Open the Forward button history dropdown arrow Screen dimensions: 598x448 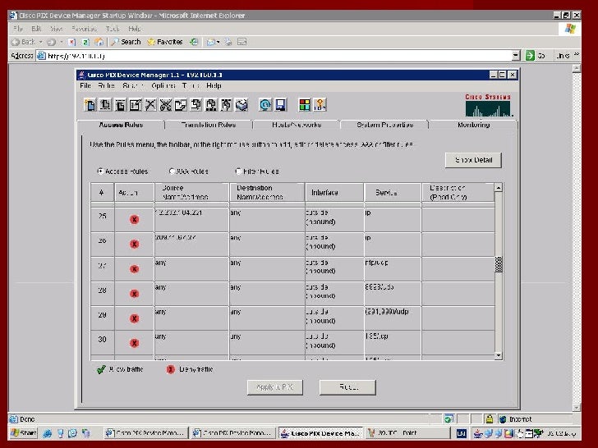pyautogui.click(x=61, y=42)
